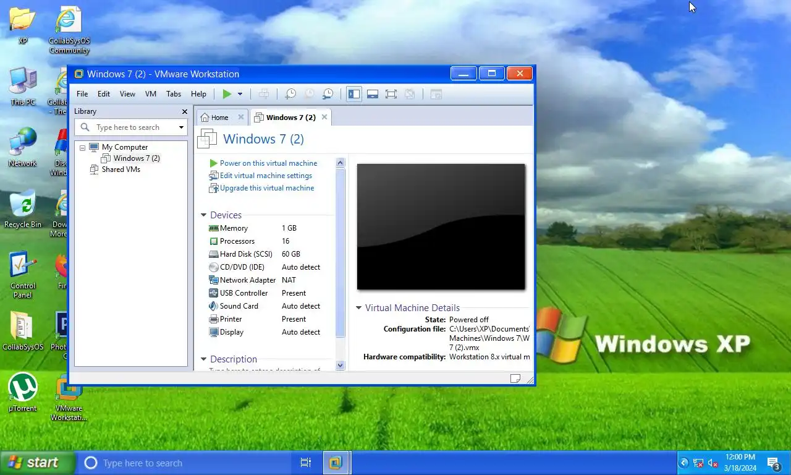
Task: Close the Home tab
Action: [241, 117]
